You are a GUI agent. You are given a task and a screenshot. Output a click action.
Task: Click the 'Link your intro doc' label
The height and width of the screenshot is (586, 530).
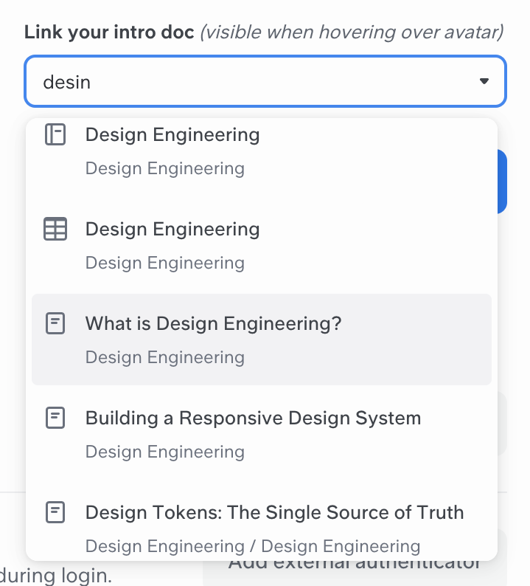109,32
